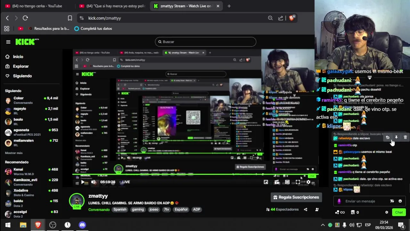Reload the page with the refresh icon

click(x=25, y=18)
